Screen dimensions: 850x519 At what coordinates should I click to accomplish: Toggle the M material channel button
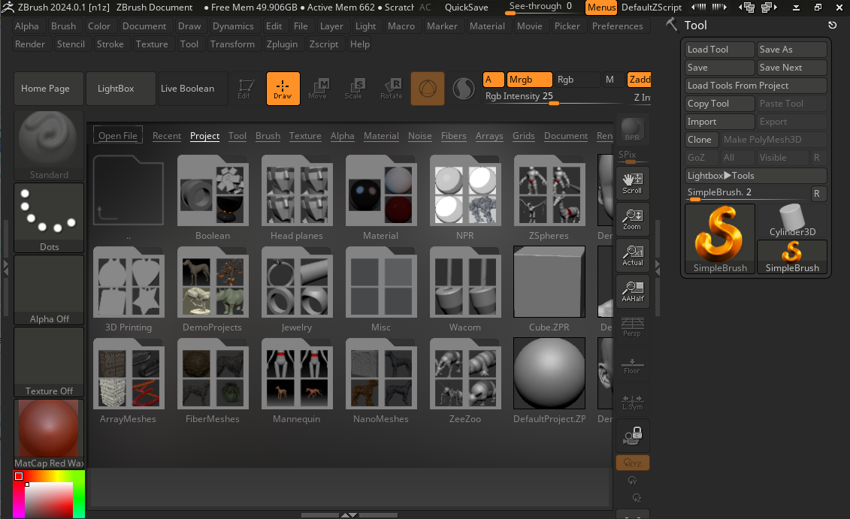(x=611, y=80)
